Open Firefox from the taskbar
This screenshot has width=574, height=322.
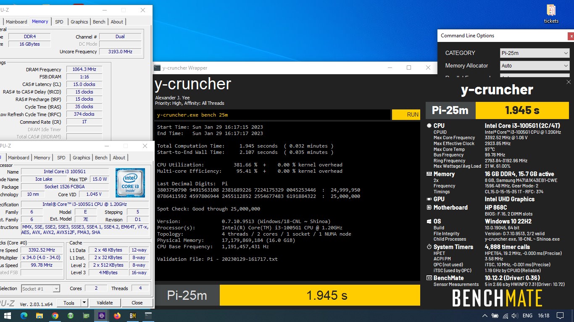pyautogui.click(x=117, y=316)
